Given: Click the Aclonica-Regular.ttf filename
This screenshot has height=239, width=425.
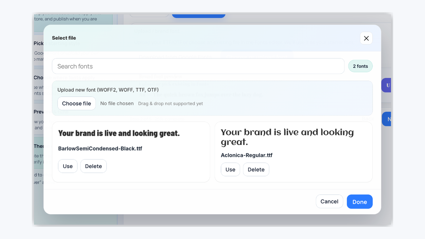Looking at the screenshot, I should pos(246,155).
